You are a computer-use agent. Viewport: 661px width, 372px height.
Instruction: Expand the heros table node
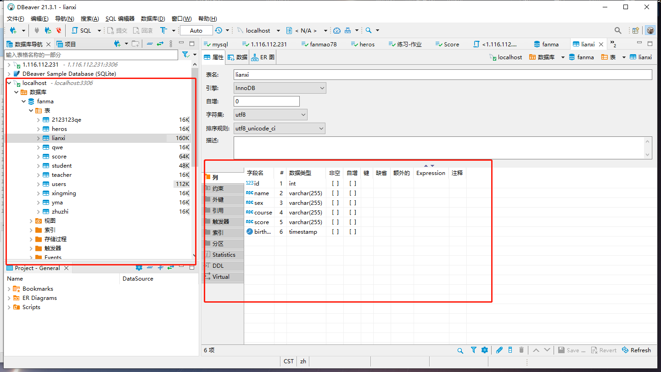click(38, 129)
